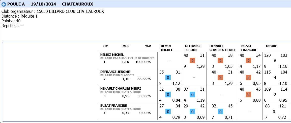The height and width of the screenshot is (123, 291).
Task: Click the NEMOZ MICHEL column header
Action: pos(167,48)
